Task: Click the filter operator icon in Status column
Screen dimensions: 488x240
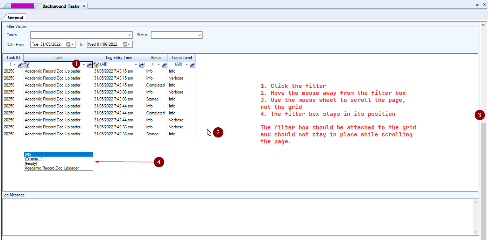Action: tap(164, 65)
